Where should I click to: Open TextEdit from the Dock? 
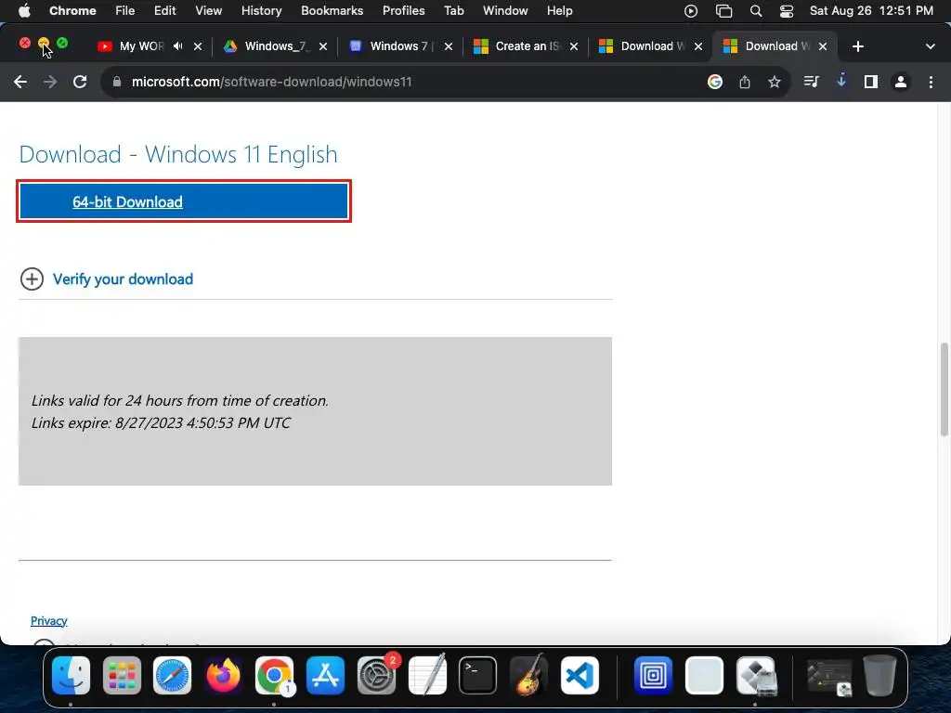427,675
